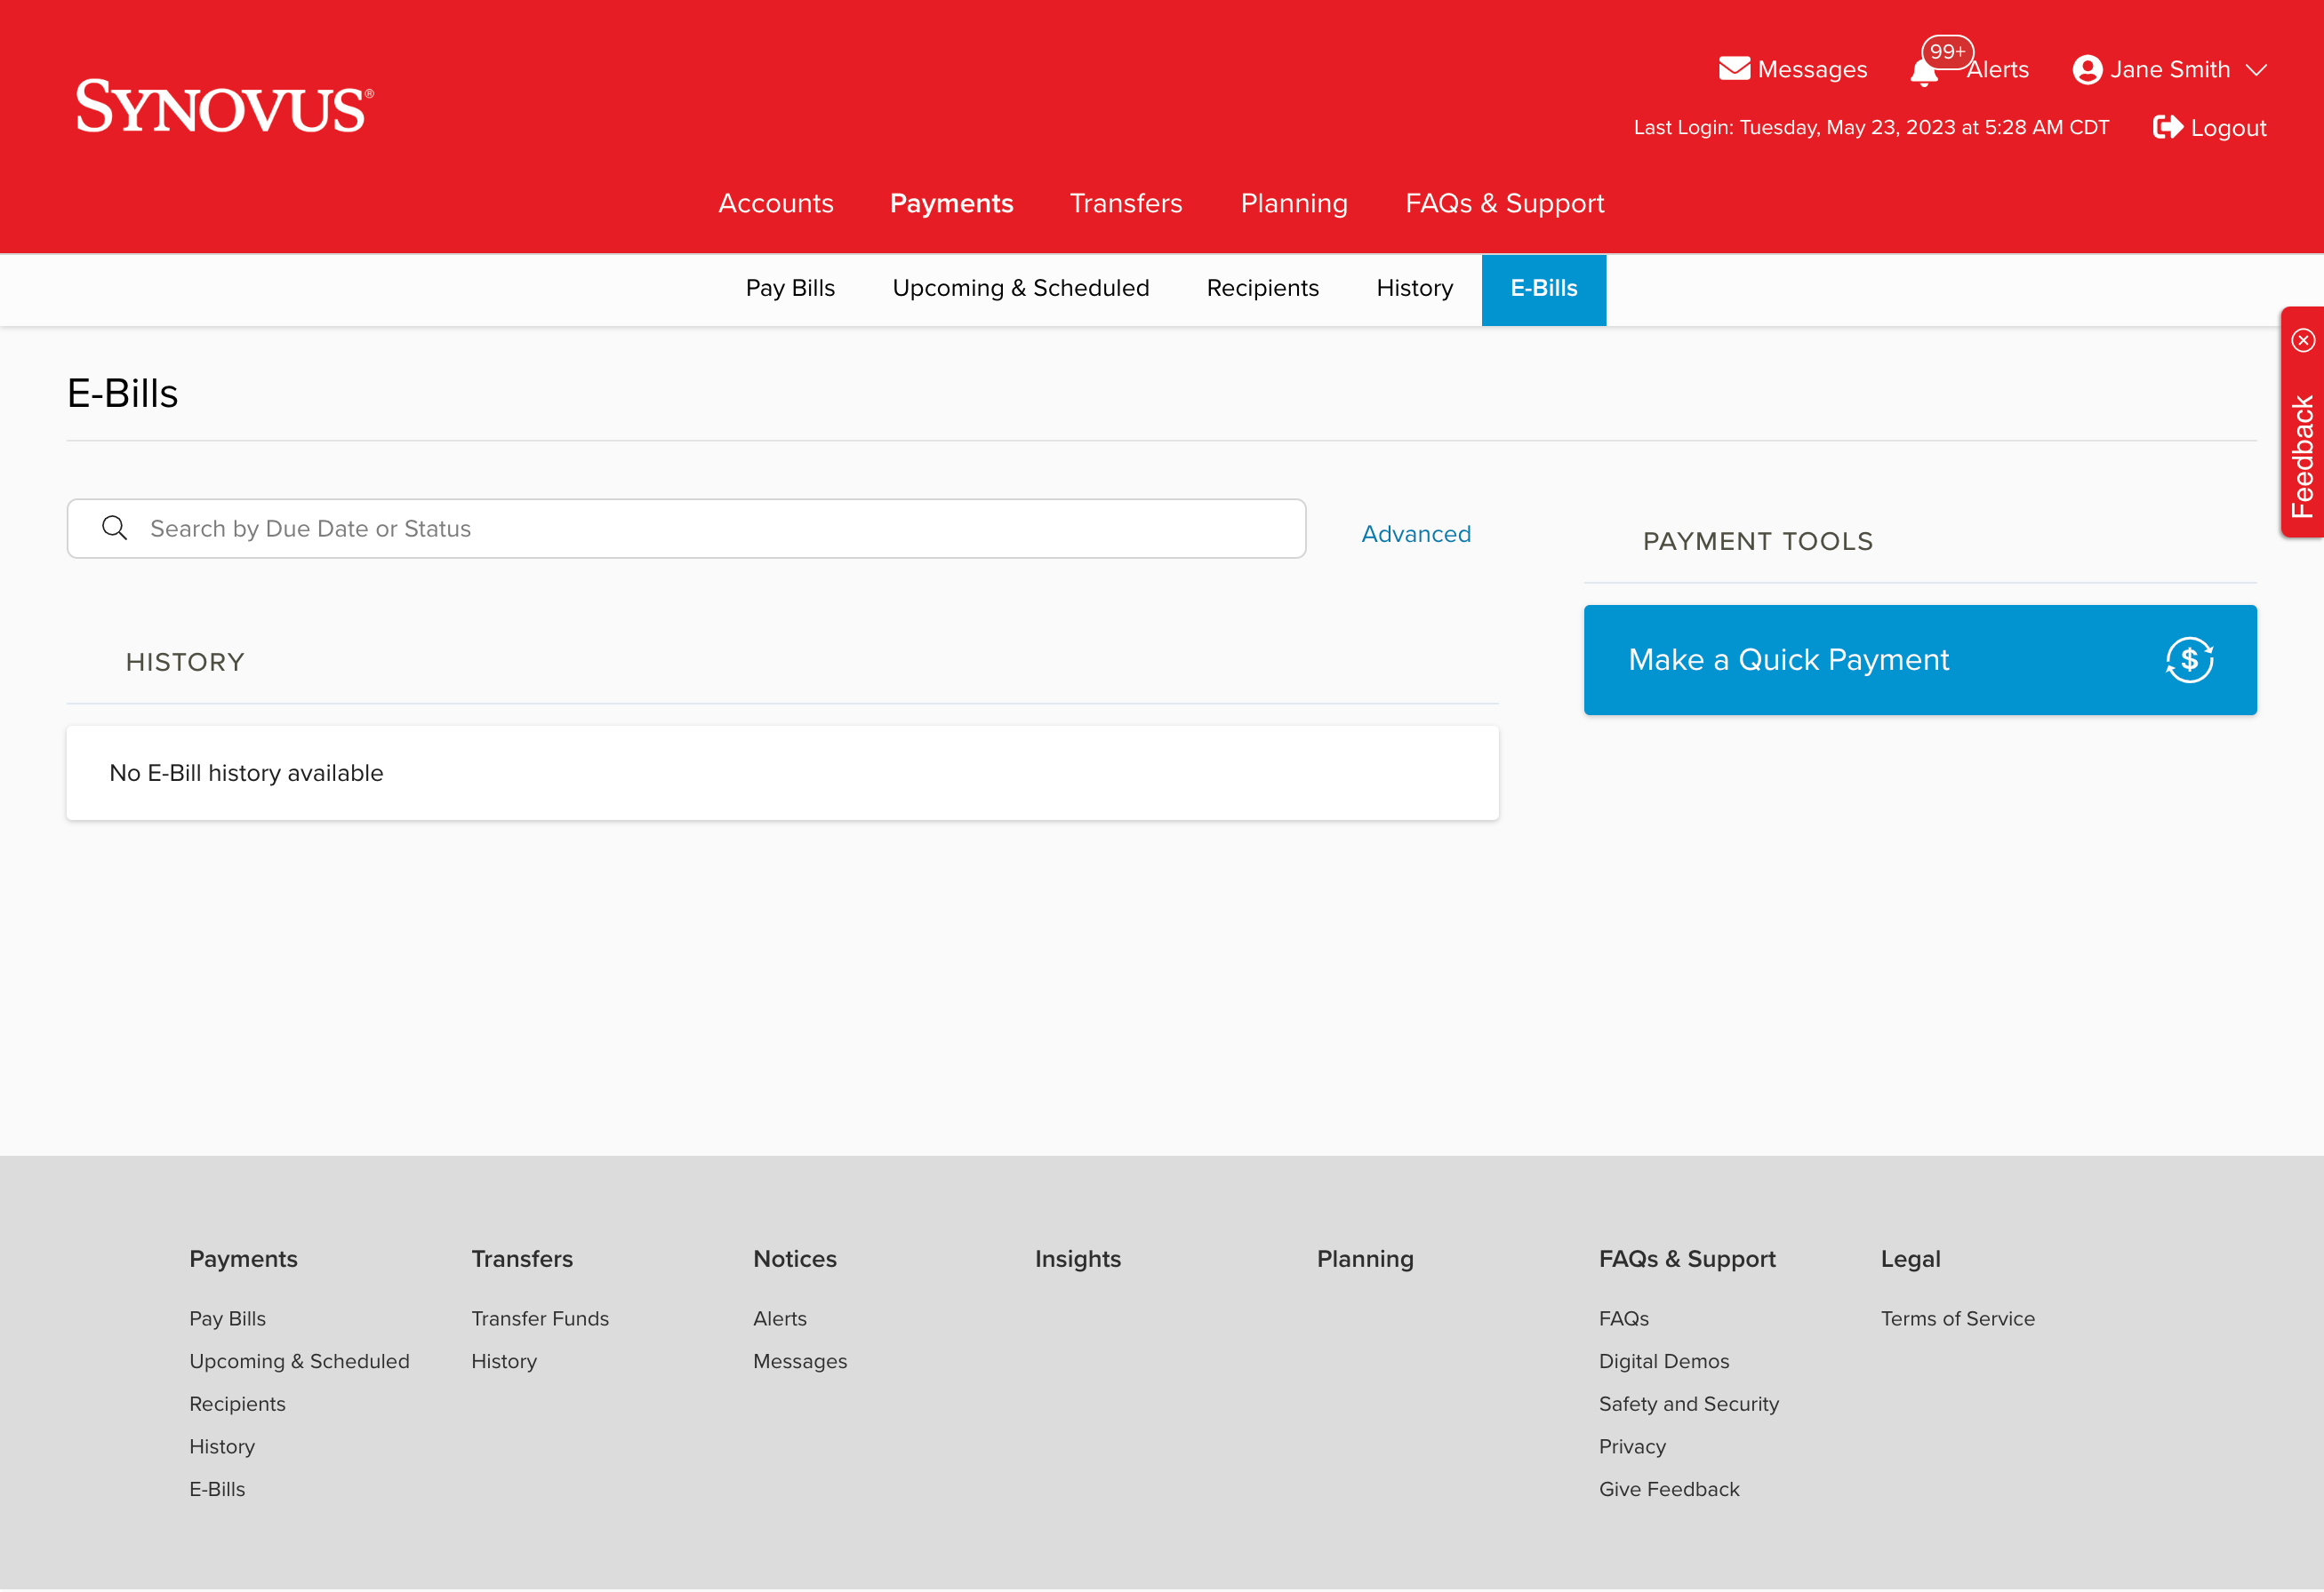Click the footer Planning heading

pos(1364,1259)
